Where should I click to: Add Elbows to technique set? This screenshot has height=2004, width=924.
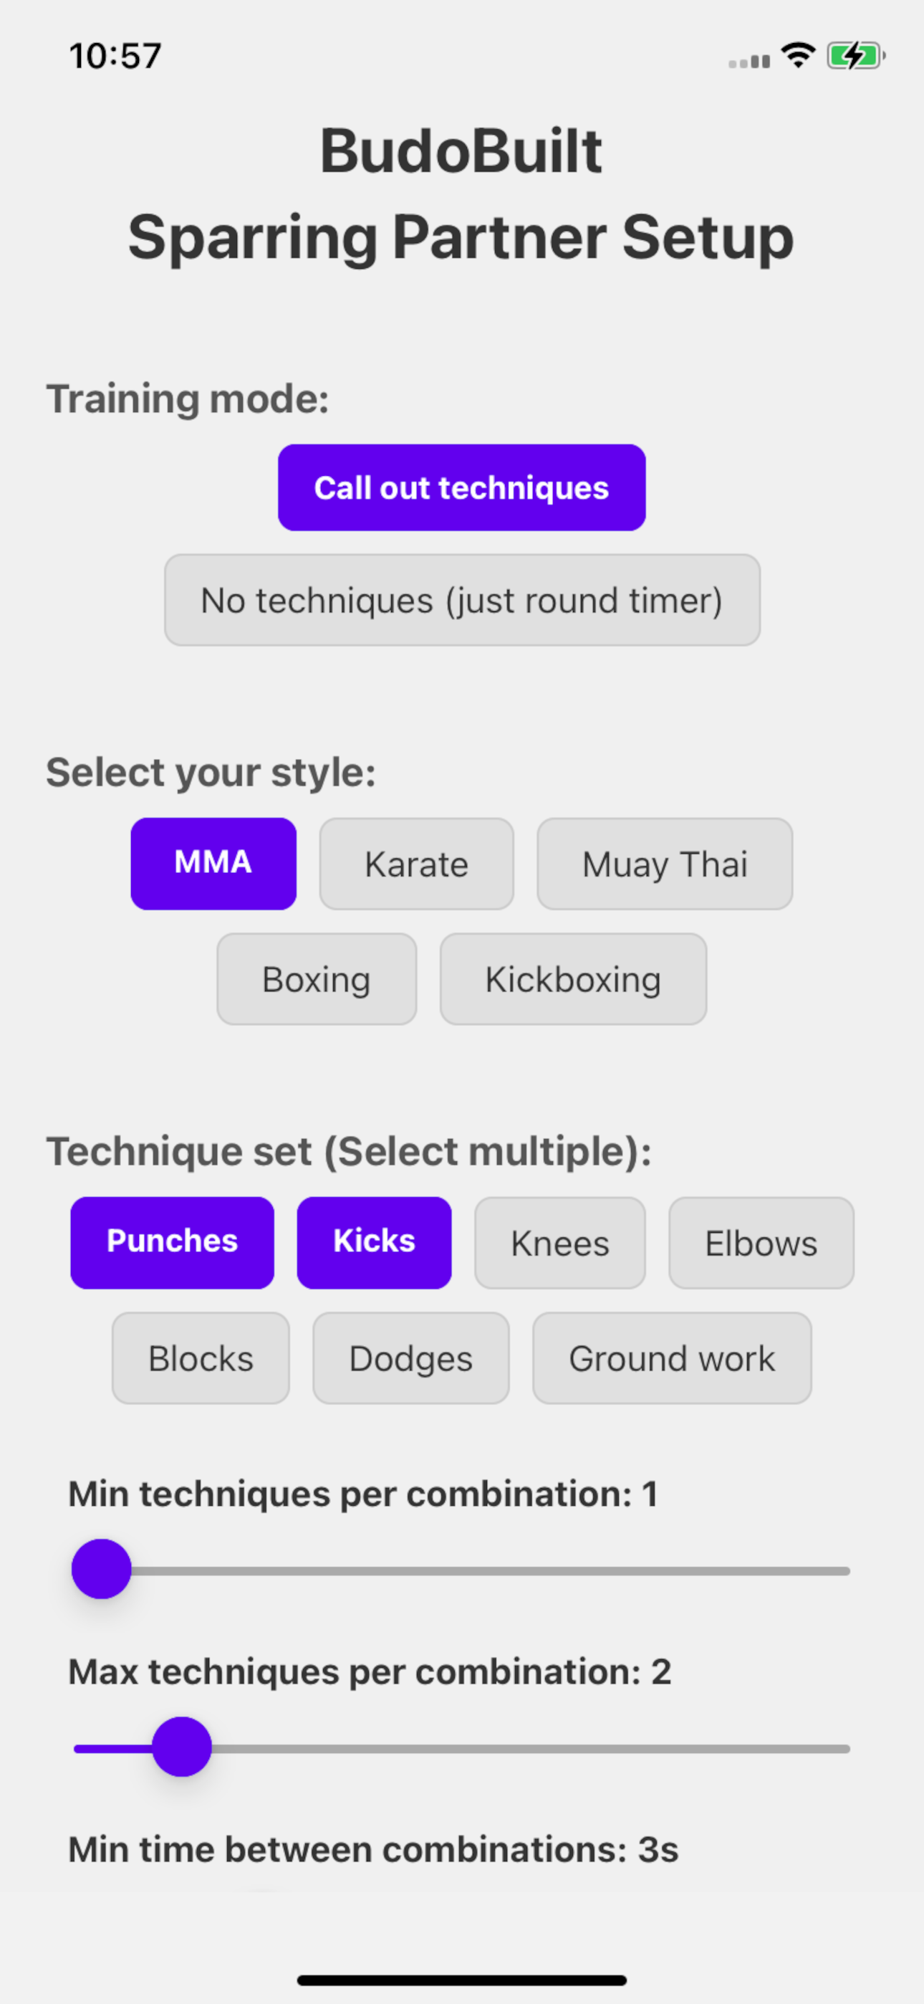pyautogui.click(x=761, y=1242)
